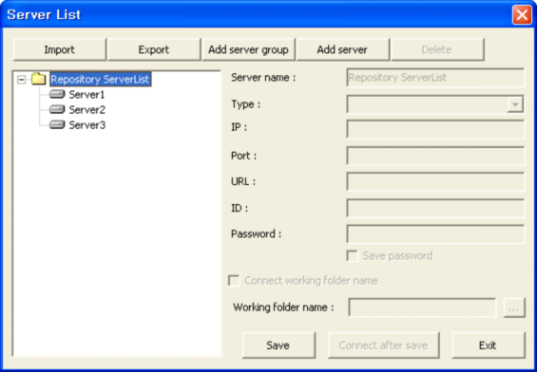
Task: Collapse the Repository ServerList tree node
Action: pyautogui.click(x=22, y=80)
